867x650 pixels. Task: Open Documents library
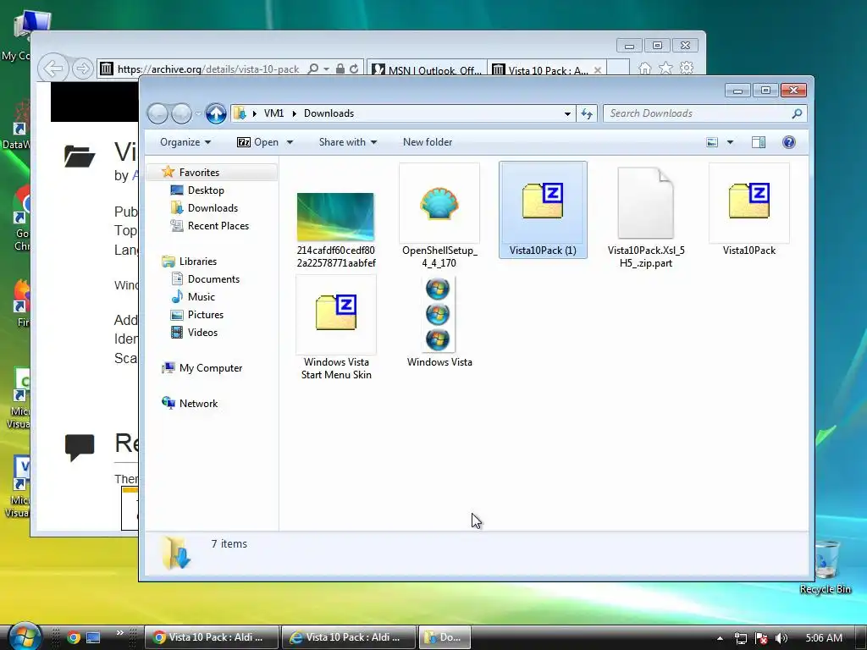(213, 279)
